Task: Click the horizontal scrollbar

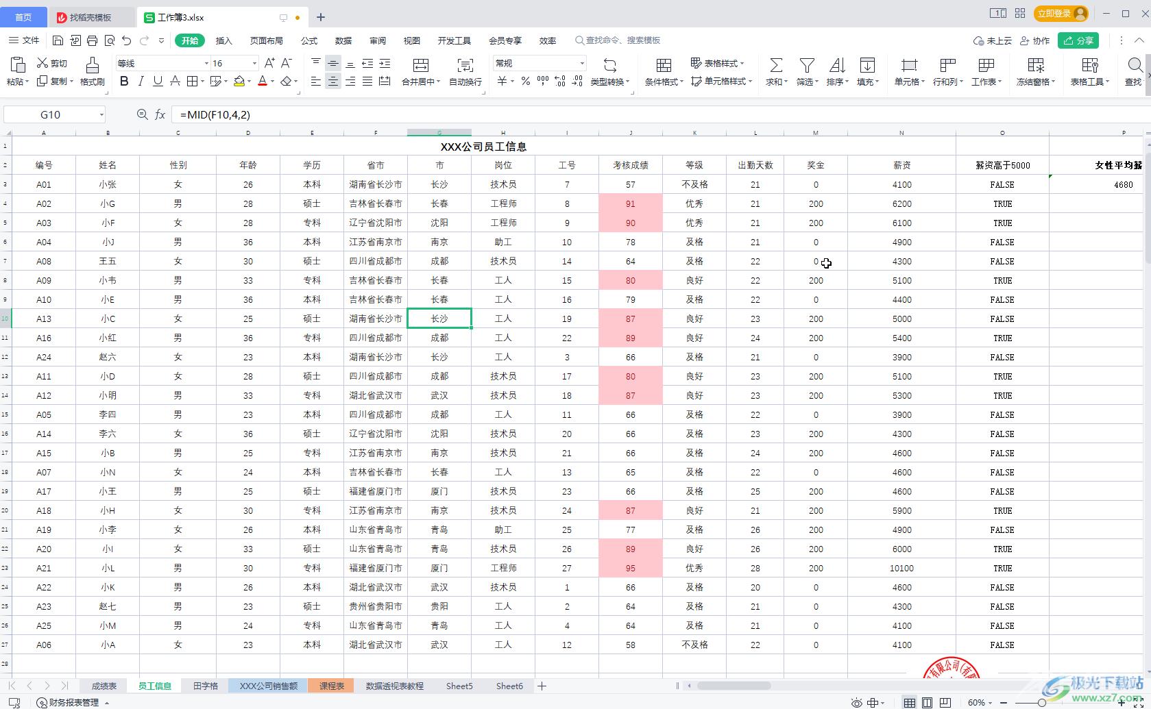Action: [x=734, y=686]
